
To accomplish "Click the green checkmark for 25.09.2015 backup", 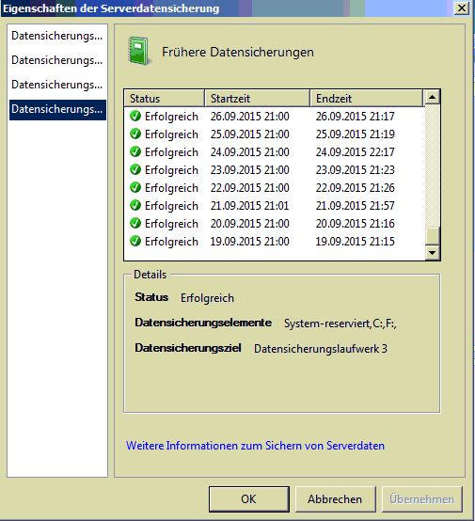I will tap(135, 134).
